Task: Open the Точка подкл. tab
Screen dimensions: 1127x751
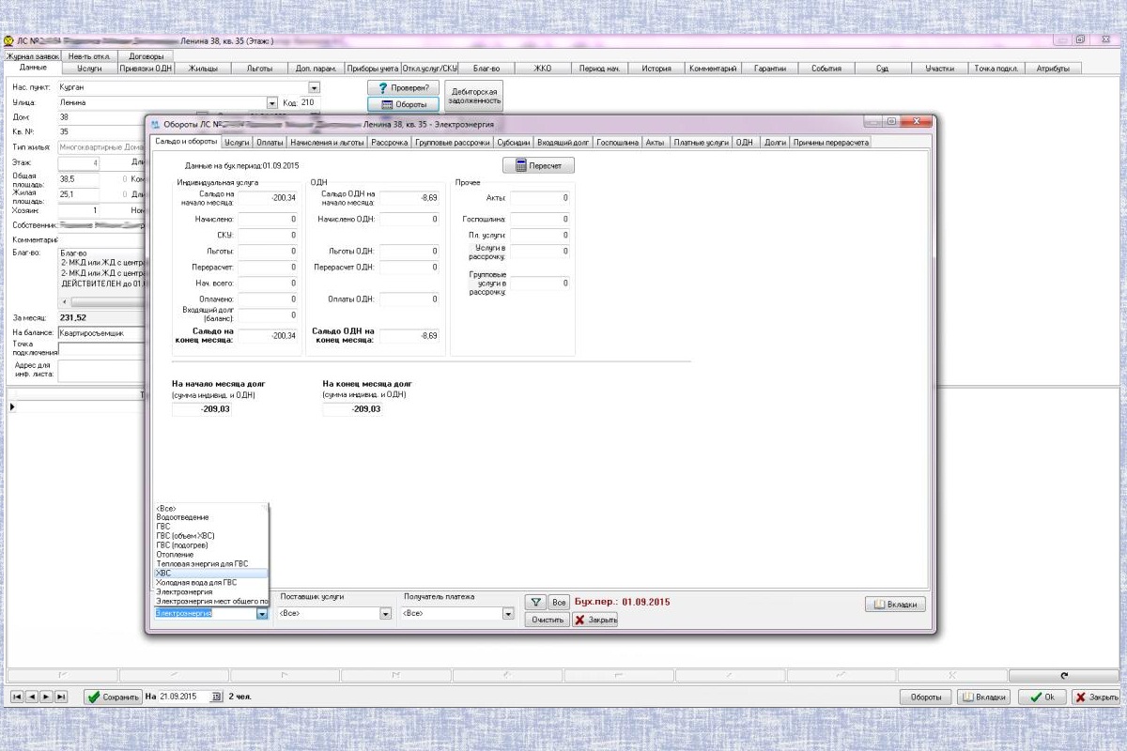Action: click(x=996, y=69)
